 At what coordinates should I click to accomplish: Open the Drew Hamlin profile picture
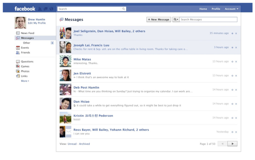click(x=20, y=23)
